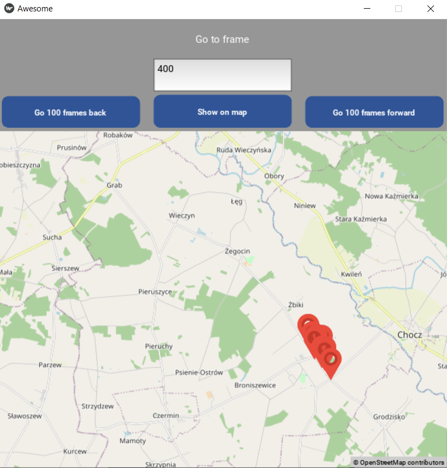Click the Psienie-Ostrów label
447x468 pixels.
coord(199,372)
